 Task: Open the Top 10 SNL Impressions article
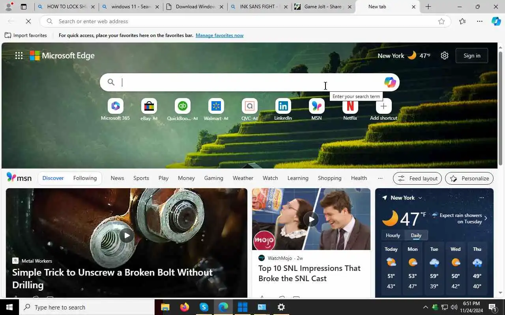point(309,273)
